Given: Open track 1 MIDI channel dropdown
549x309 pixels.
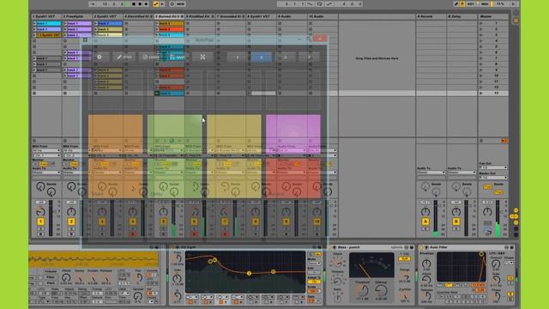Looking at the screenshot, I should tap(46, 155).
